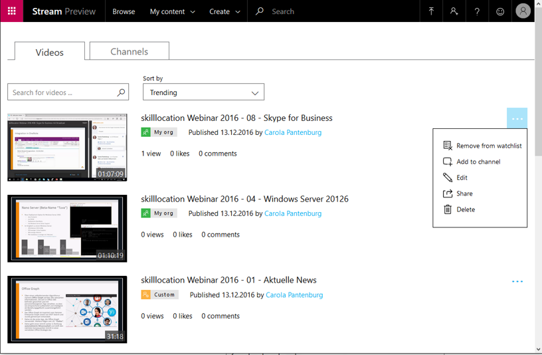Click My org icon of Windows Server 20126 video
Viewport: 542px width, 355px height.
(x=146, y=213)
